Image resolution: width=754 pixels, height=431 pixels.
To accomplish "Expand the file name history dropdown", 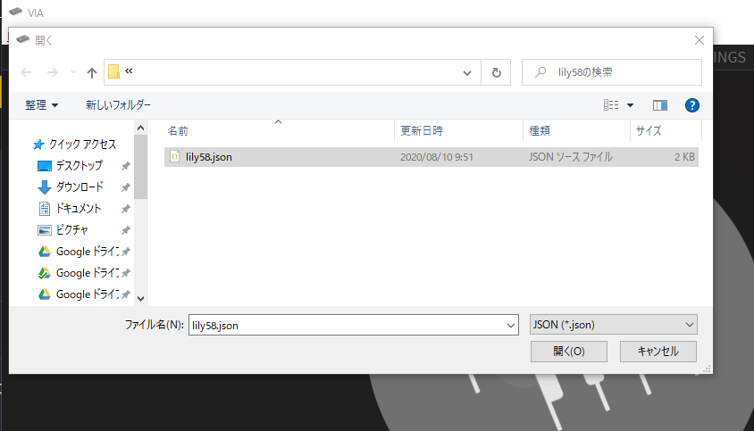I will pos(511,326).
